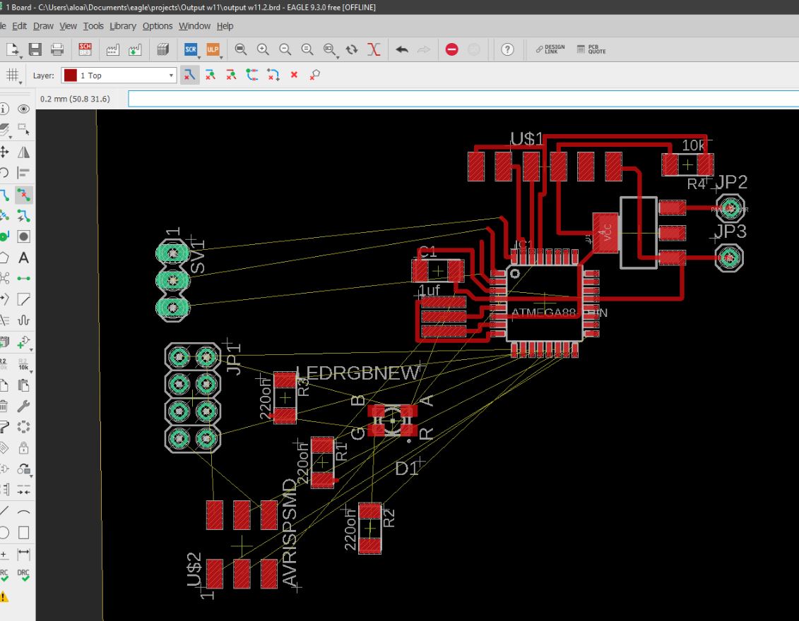Zoom to fit the board
The height and width of the screenshot is (621, 799).
pos(240,49)
